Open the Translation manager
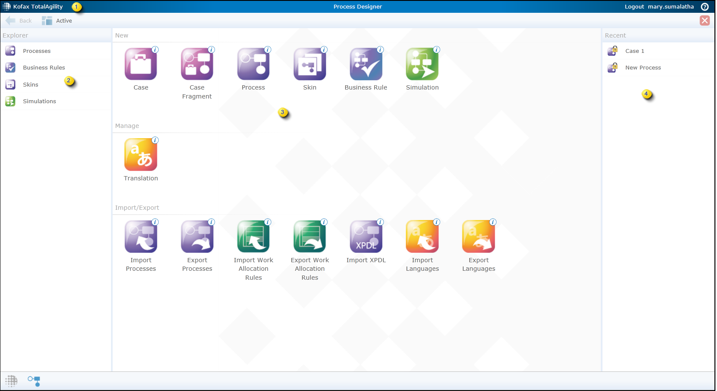717x391 pixels. click(x=141, y=154)
